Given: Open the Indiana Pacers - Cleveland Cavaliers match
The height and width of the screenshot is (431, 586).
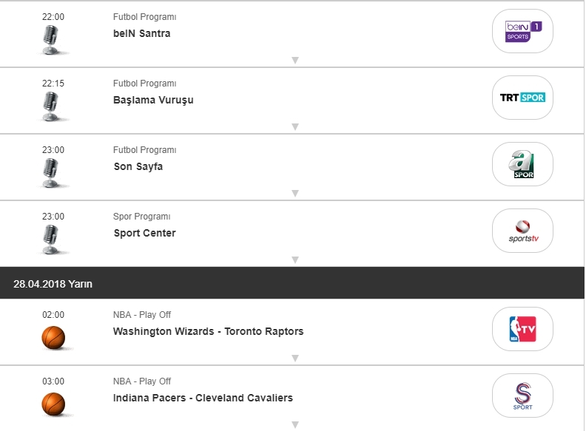Looking at the screenshot, I should click(203, 398).
